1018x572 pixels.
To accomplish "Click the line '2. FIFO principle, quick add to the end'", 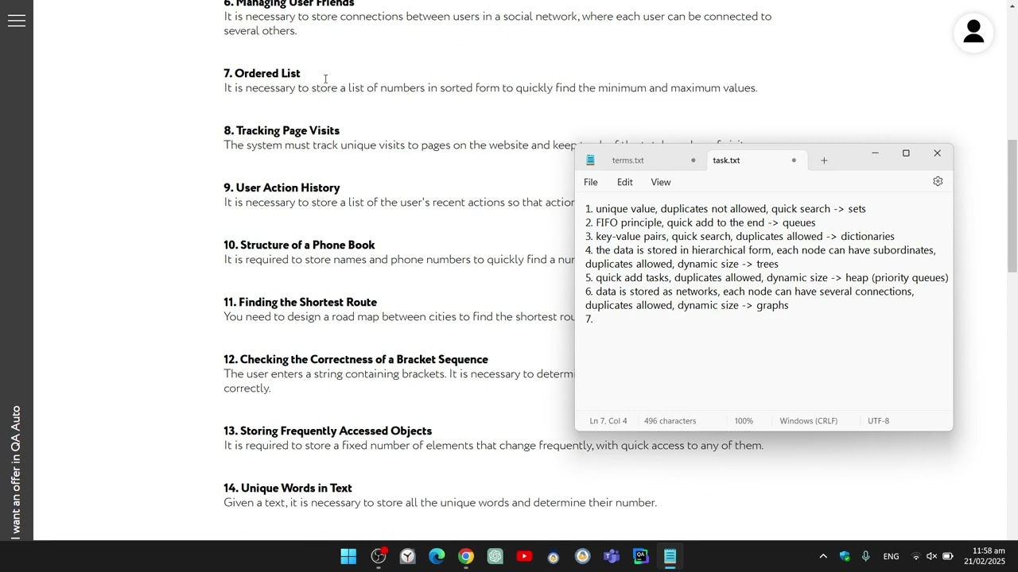I will pyautogui.click(x=700, y=222).
